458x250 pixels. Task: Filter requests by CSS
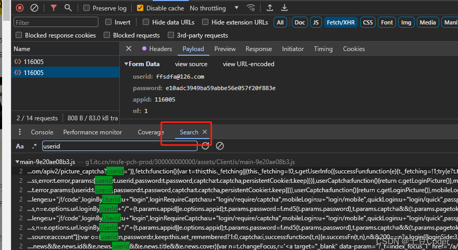(368, 22)
